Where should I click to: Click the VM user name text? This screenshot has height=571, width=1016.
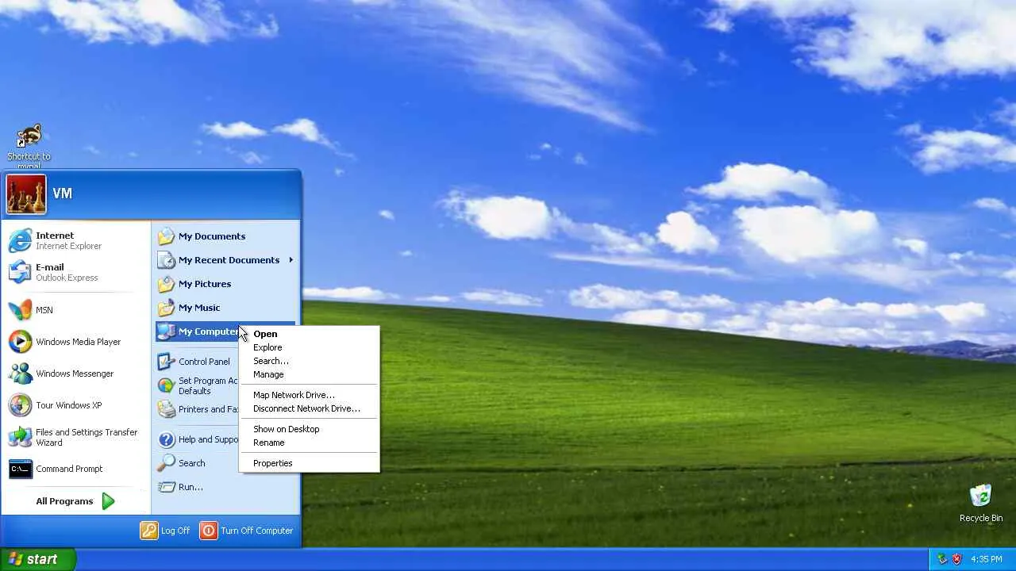click(x=62, y=194)
